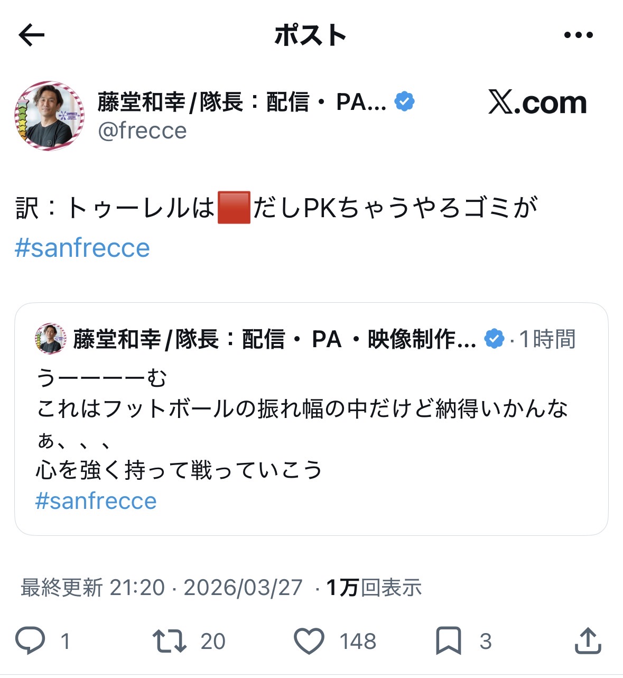The height and width of the screenshot is (678, 623).
Task: Tap the verified badge in quoted post
Action: coord(494,339)
